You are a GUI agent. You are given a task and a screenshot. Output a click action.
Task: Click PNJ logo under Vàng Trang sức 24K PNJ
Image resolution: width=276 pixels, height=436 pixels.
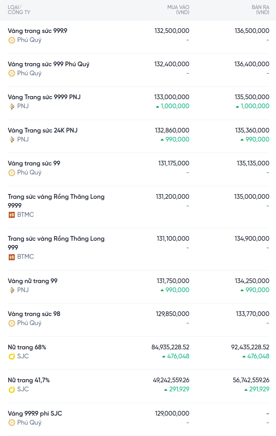pyautogui.click(x=12, y=140)
